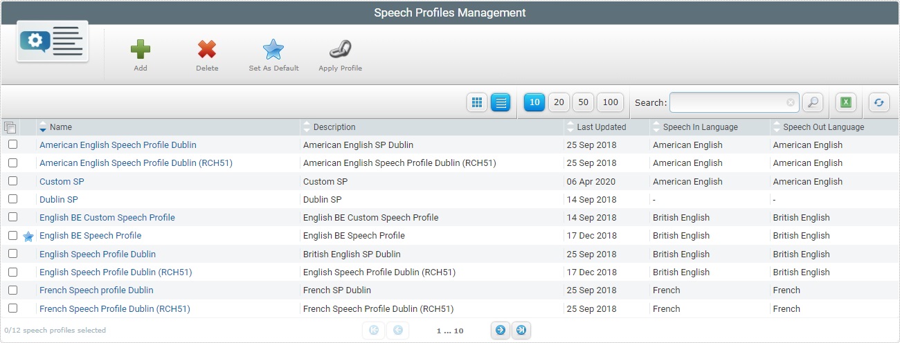The height and width of the screenshot is (343, 900).
Task: Click the '1 ... 10' page range text
Action: (x=450, y=331)
